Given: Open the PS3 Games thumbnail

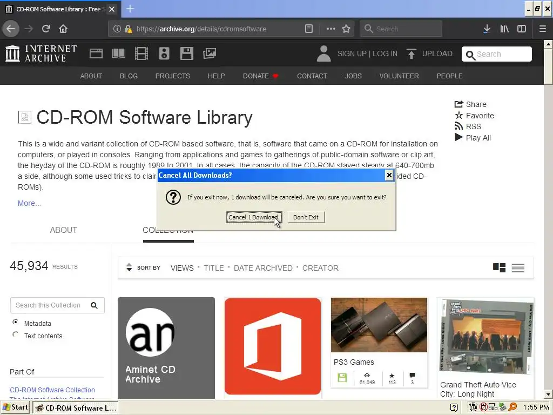Looking at the screenshot, I should click(379, 325).
